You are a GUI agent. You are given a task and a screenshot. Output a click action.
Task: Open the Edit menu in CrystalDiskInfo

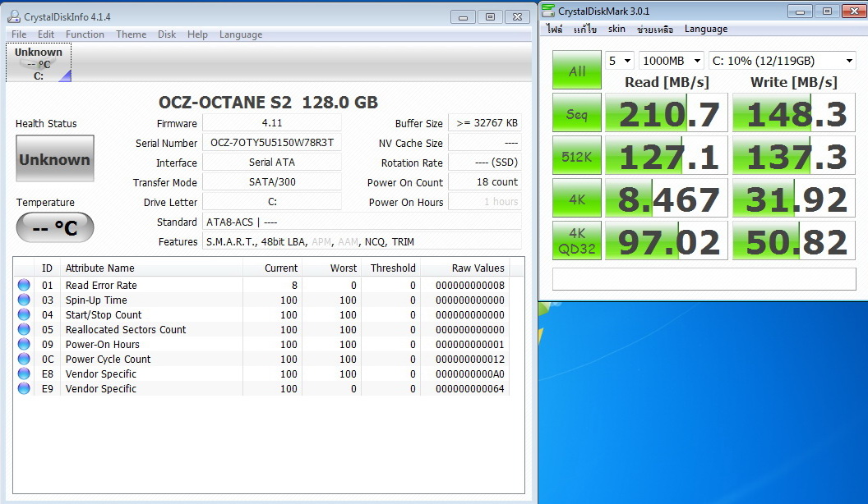[x=46, y=34]
